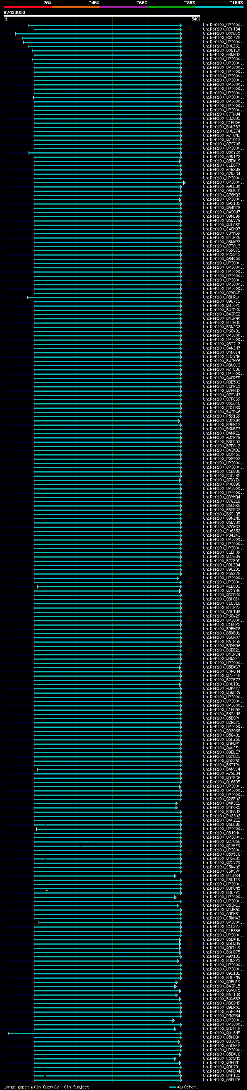This screenshot has height=1090, width=247.
Task: Click the UniRef100_Q92132 label
Action: tap(221, 974)
